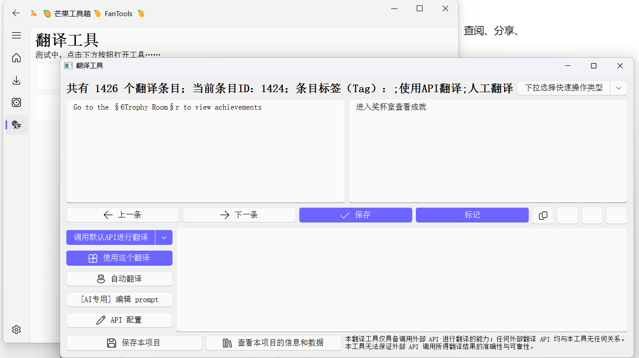The height and width of the screenshot is (358, 639).
Task: Click the back arrow in FanTools header
Action: (x=16, y=13)
